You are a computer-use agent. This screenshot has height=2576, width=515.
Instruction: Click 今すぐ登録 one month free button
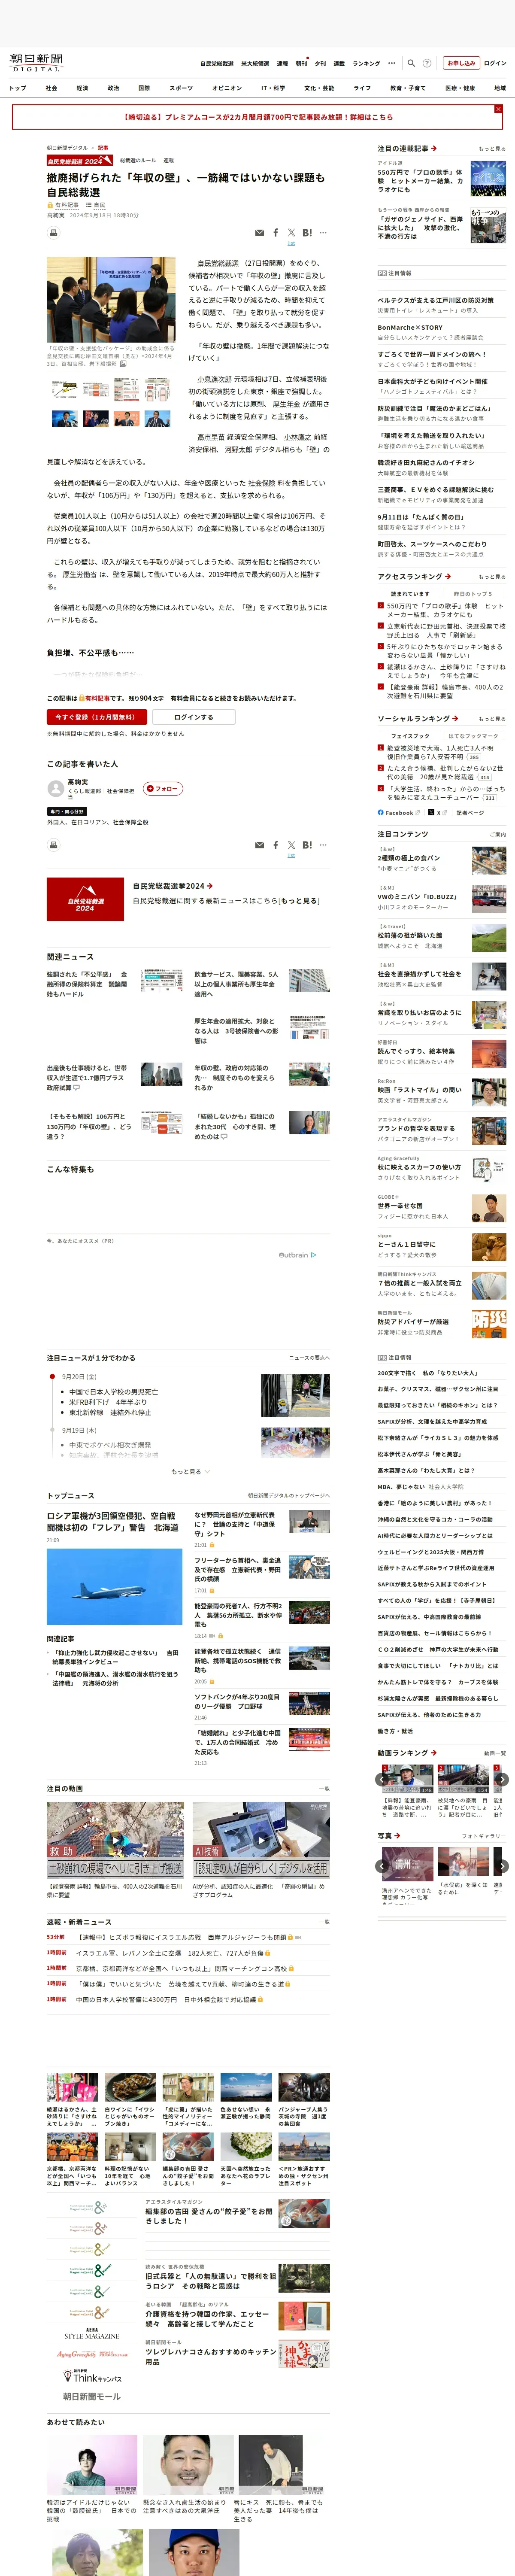[x=97, y=717]
